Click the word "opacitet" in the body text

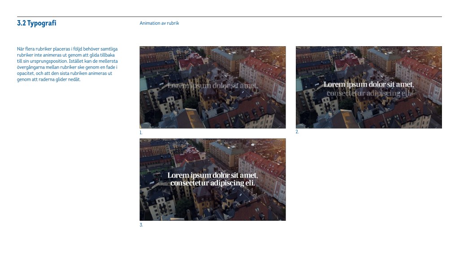pyautogui.click(x=25, y=73)
